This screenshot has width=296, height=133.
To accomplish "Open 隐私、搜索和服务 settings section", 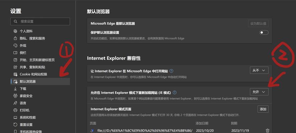I will click(40, 38).
